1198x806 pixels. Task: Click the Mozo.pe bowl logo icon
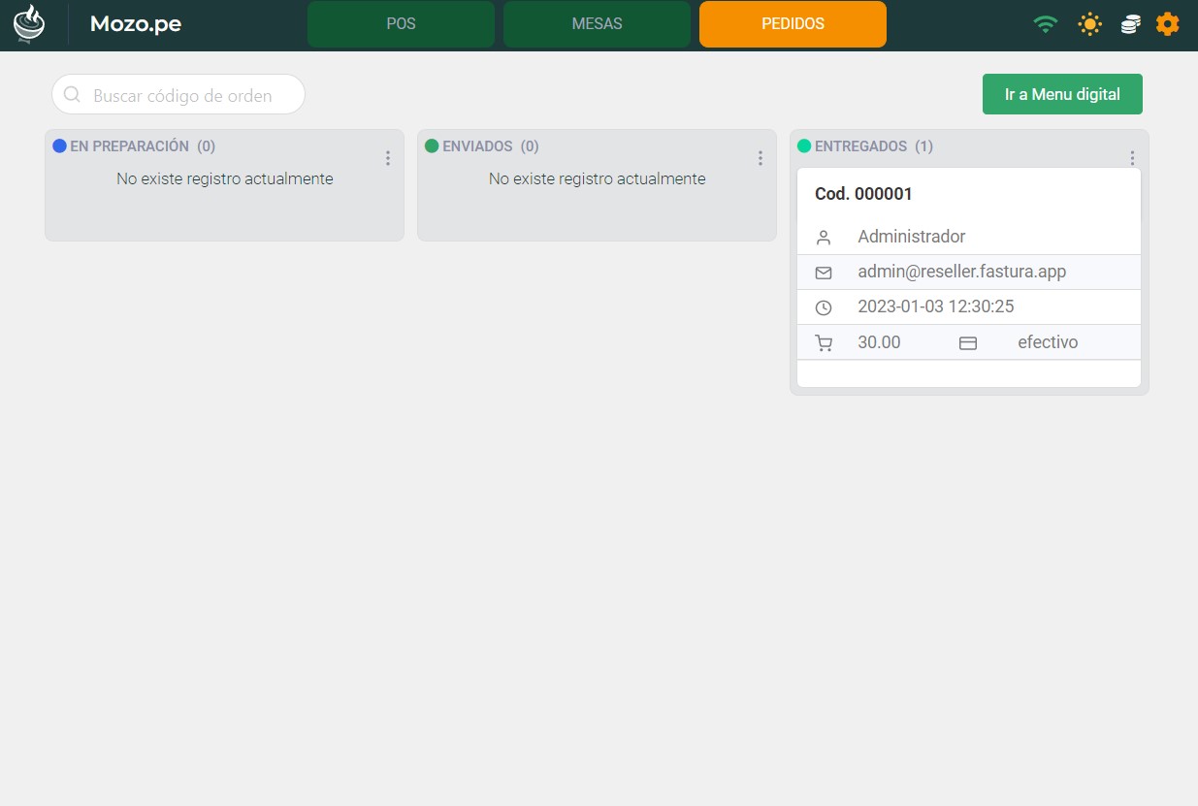click(29, 24)
